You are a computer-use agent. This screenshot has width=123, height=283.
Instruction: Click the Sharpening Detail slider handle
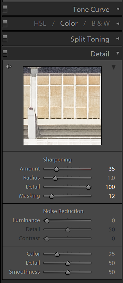coord(88,187)
